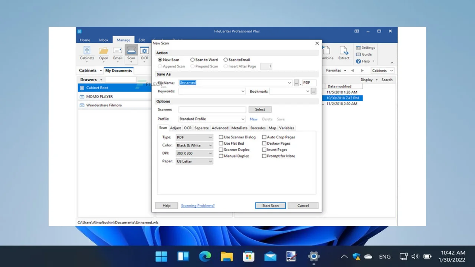
Task: Click the Drawers search input field
Action: [x=121, y=80]
